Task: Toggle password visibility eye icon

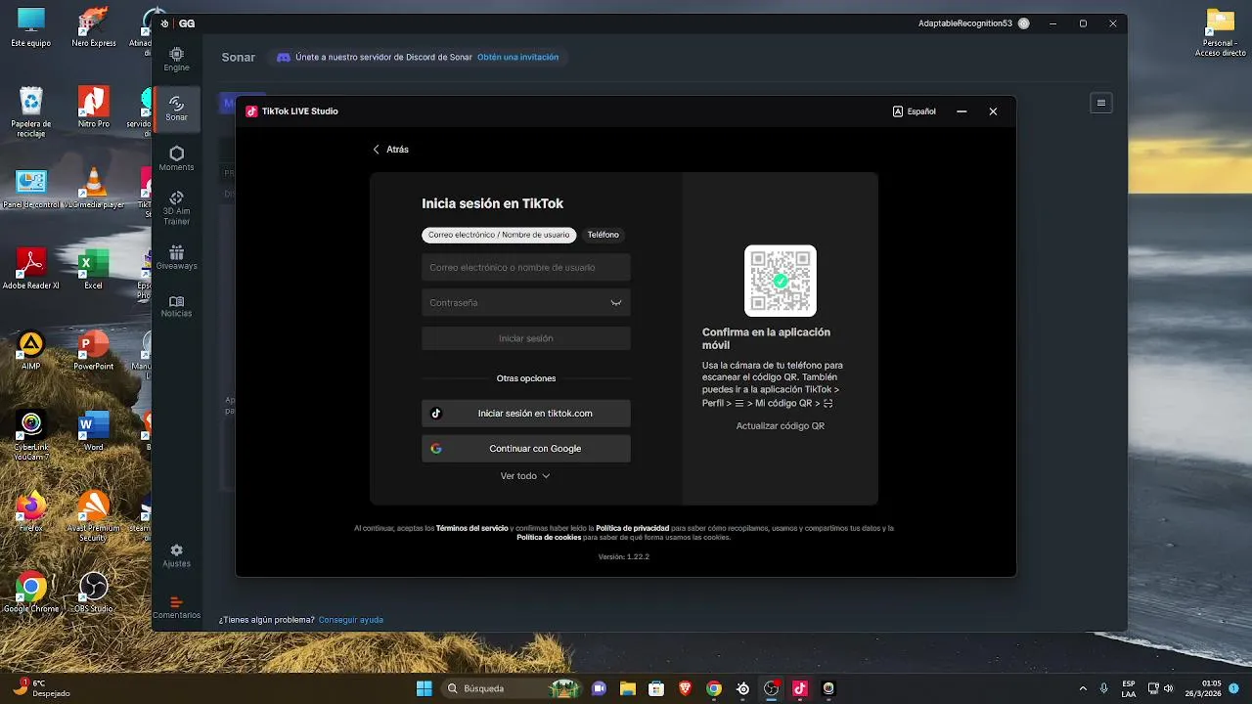Action: point(616,302)
